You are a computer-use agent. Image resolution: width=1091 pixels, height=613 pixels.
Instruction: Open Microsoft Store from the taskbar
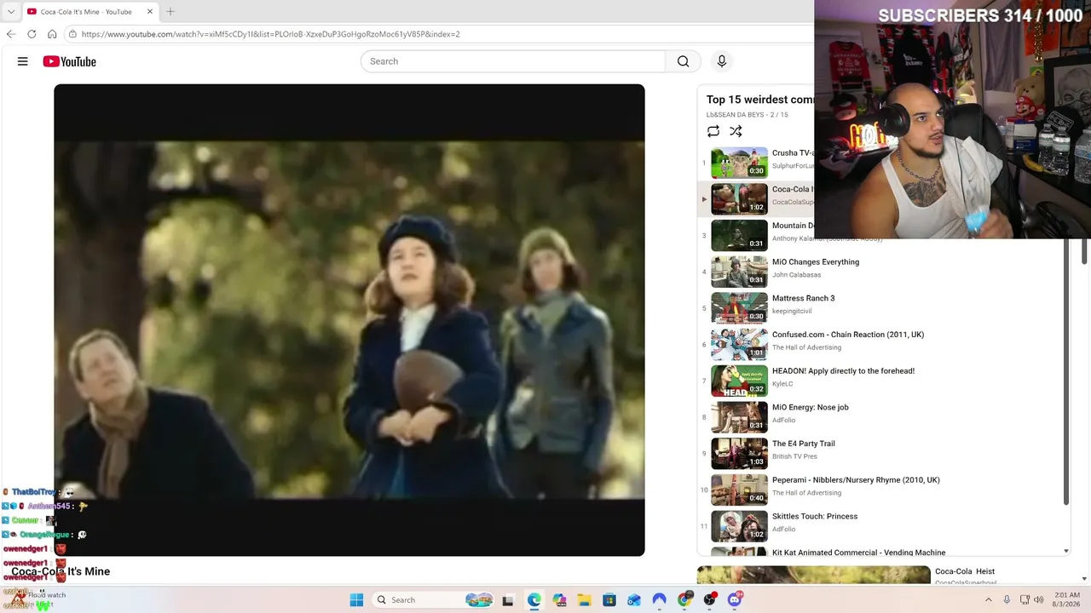(x=609, y=600)
